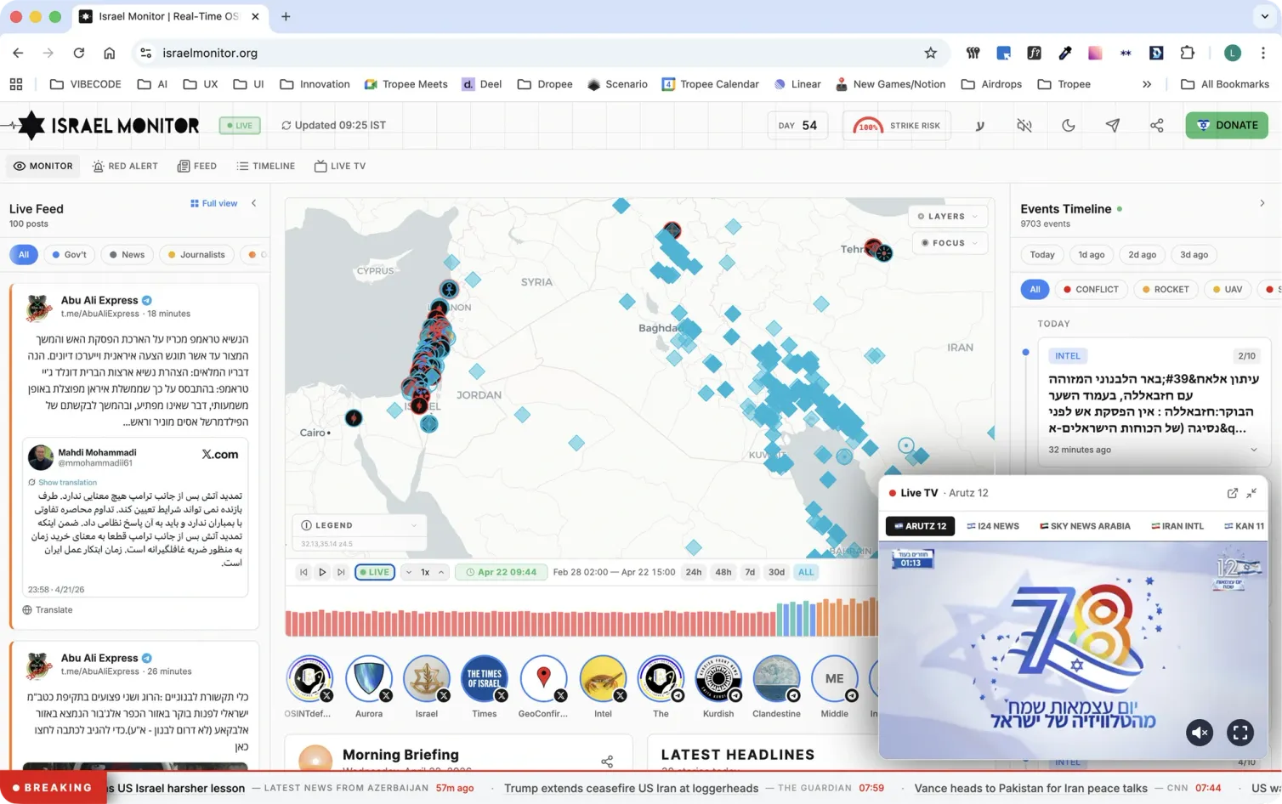
Task: Open the Times of Israel source avatar
Action: (x=485, y=680)
